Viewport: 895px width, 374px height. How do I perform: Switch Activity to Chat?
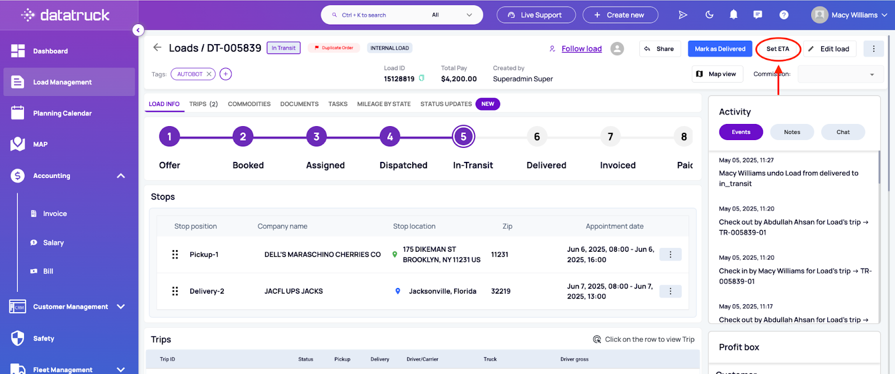(843, 132)
